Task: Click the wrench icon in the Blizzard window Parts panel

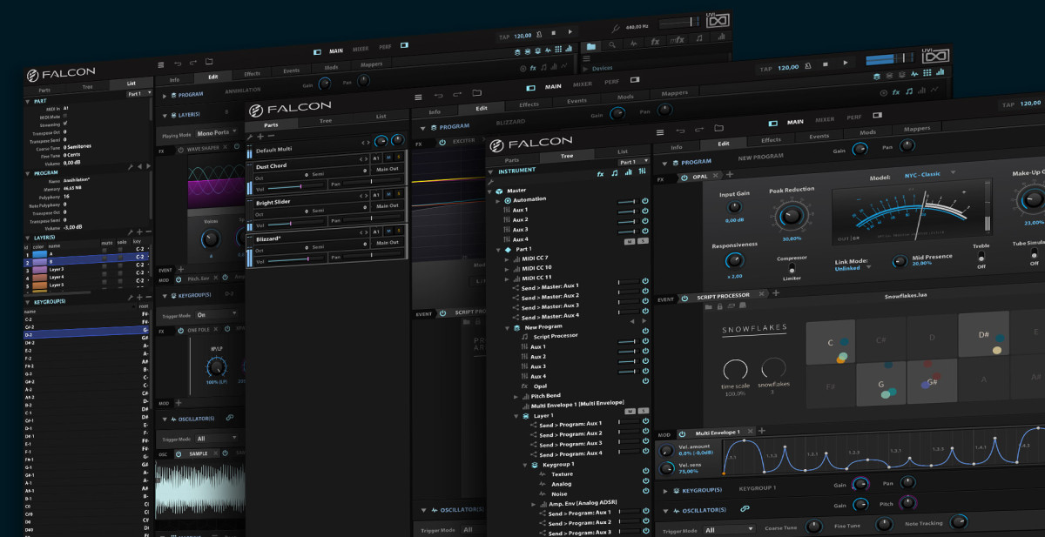Action: 249,137
